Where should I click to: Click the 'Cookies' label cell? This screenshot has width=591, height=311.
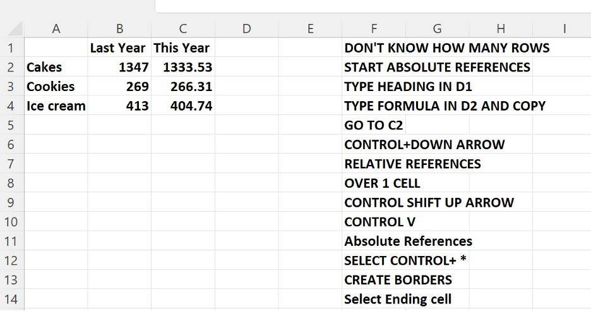pyautogui.click(x=56, y=87)
